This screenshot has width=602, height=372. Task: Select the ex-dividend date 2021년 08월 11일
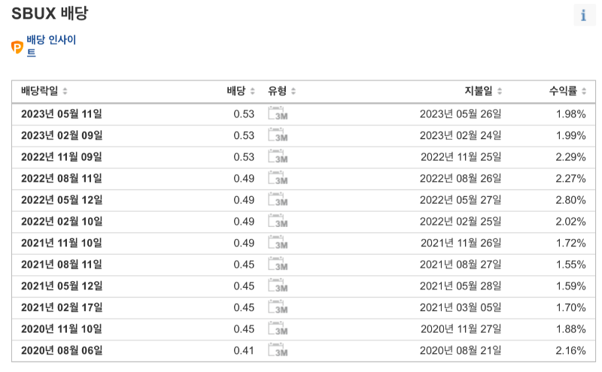pyautogui.click(x=62, y=265)
